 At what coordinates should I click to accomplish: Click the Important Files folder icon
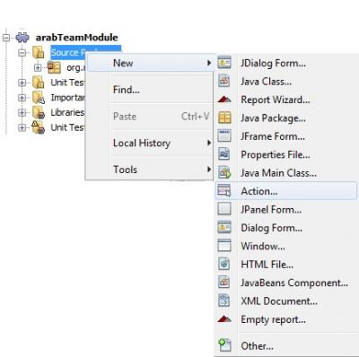point(39,98)
